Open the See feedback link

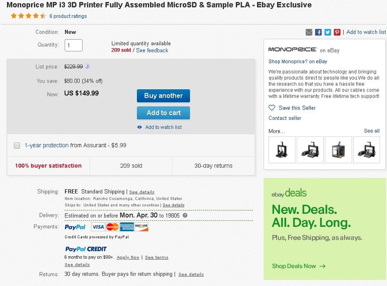pyautogui.click(x=152, y=50)
